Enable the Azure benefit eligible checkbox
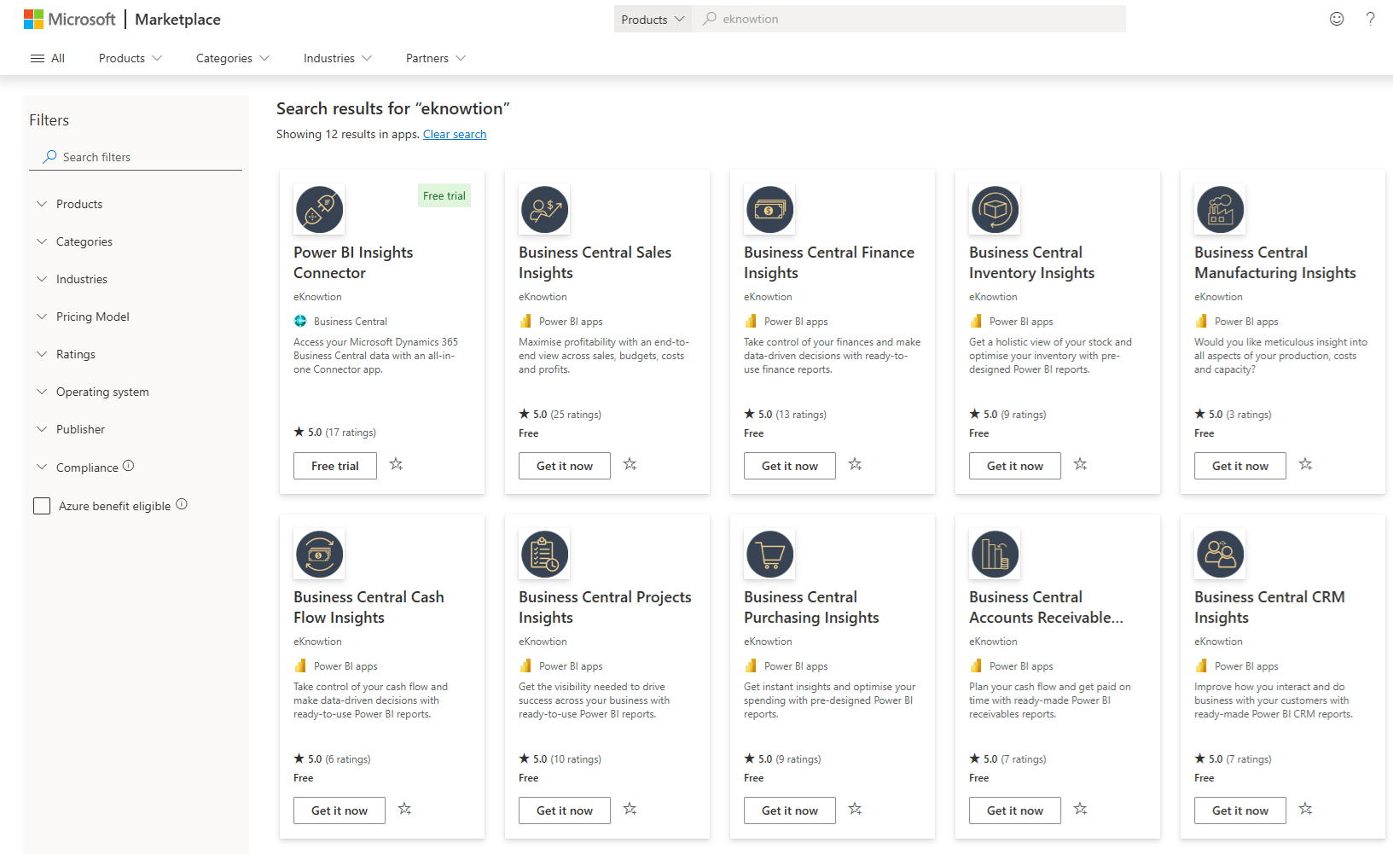 42,506
